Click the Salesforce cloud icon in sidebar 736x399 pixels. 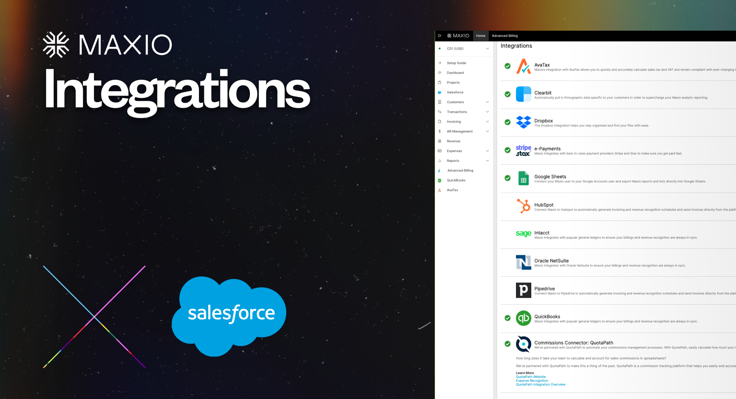point(440,92)
